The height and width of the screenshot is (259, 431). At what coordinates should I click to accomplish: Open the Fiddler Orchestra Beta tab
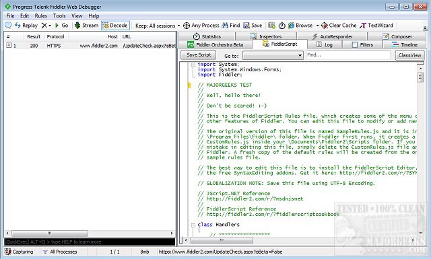[x=215, y=44]
